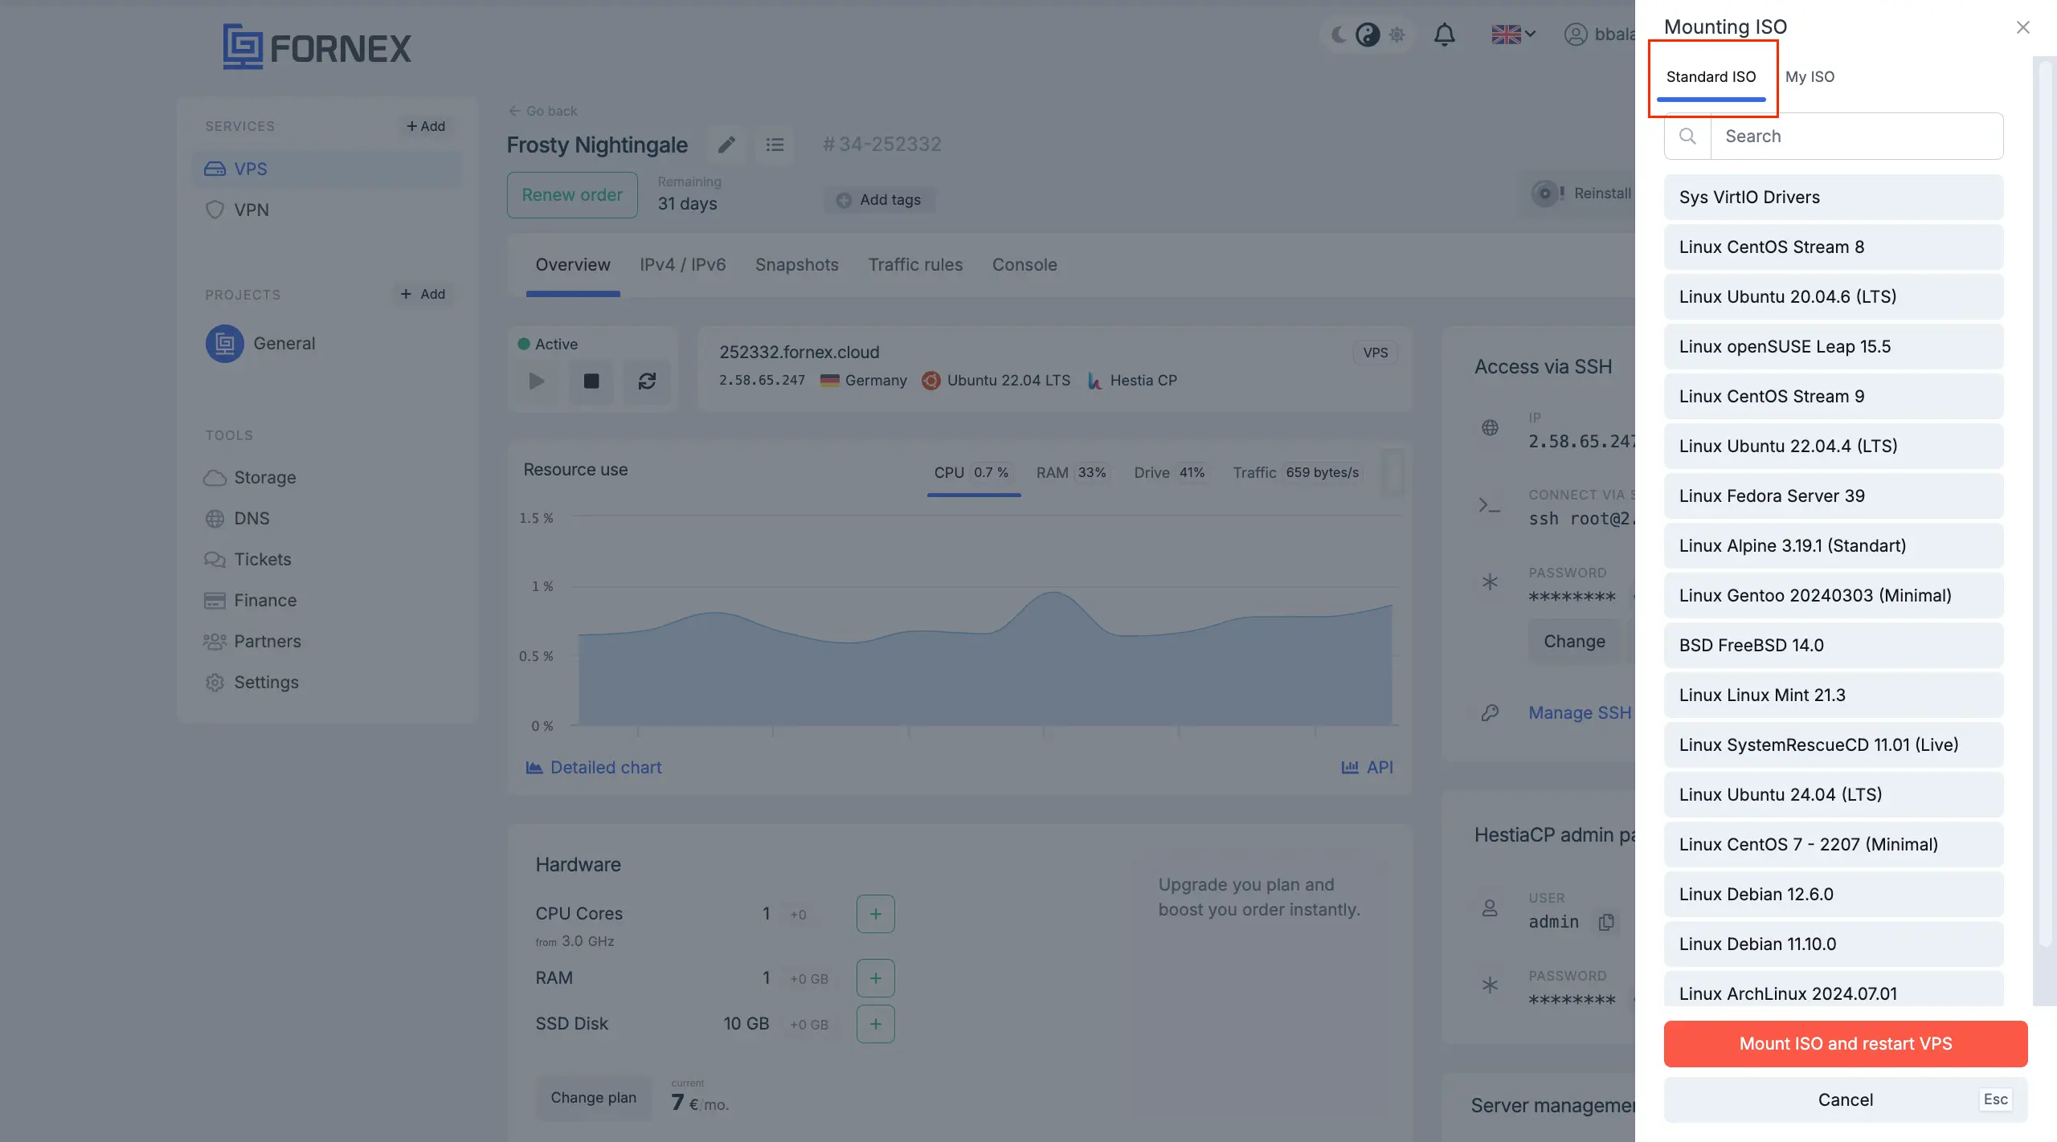Increase SSD Disk with plus button
The width and height of the screenshot is (2057, 1142).
(x=876, y=1024)
